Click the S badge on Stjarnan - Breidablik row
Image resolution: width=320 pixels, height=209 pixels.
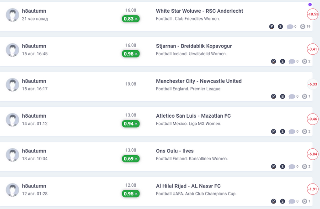283,61
